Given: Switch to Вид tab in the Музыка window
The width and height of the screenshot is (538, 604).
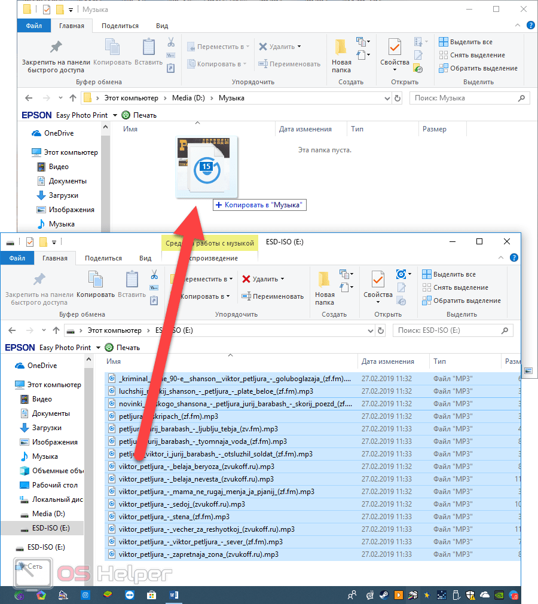Looking at the screenshot, I should 162,26.
